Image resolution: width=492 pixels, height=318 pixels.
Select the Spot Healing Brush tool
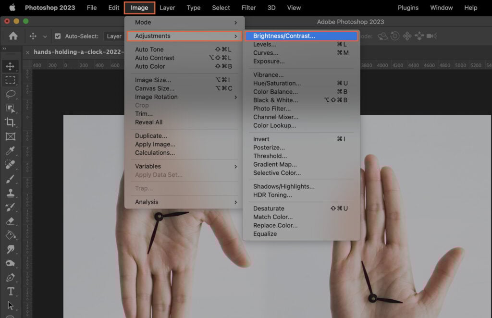coord(11,164)
